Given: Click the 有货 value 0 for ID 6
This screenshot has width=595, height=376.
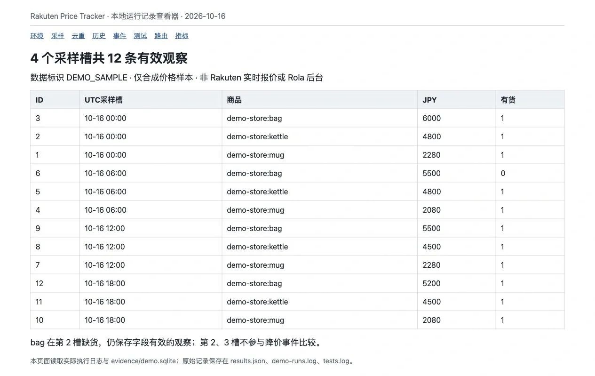Looking at the screenshot, I should (x=503, y=173).
